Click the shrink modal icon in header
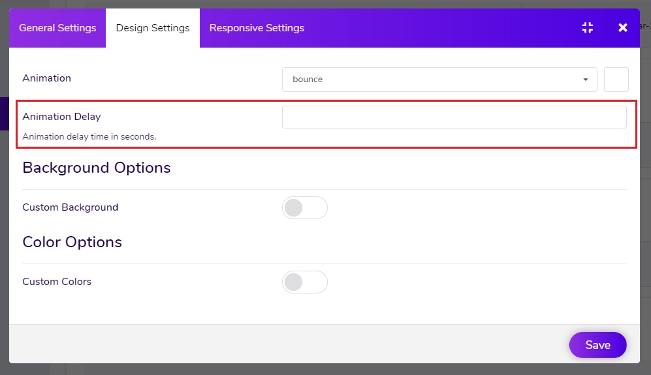This screenshot has height=375, width=651. [x=587, y=28]
